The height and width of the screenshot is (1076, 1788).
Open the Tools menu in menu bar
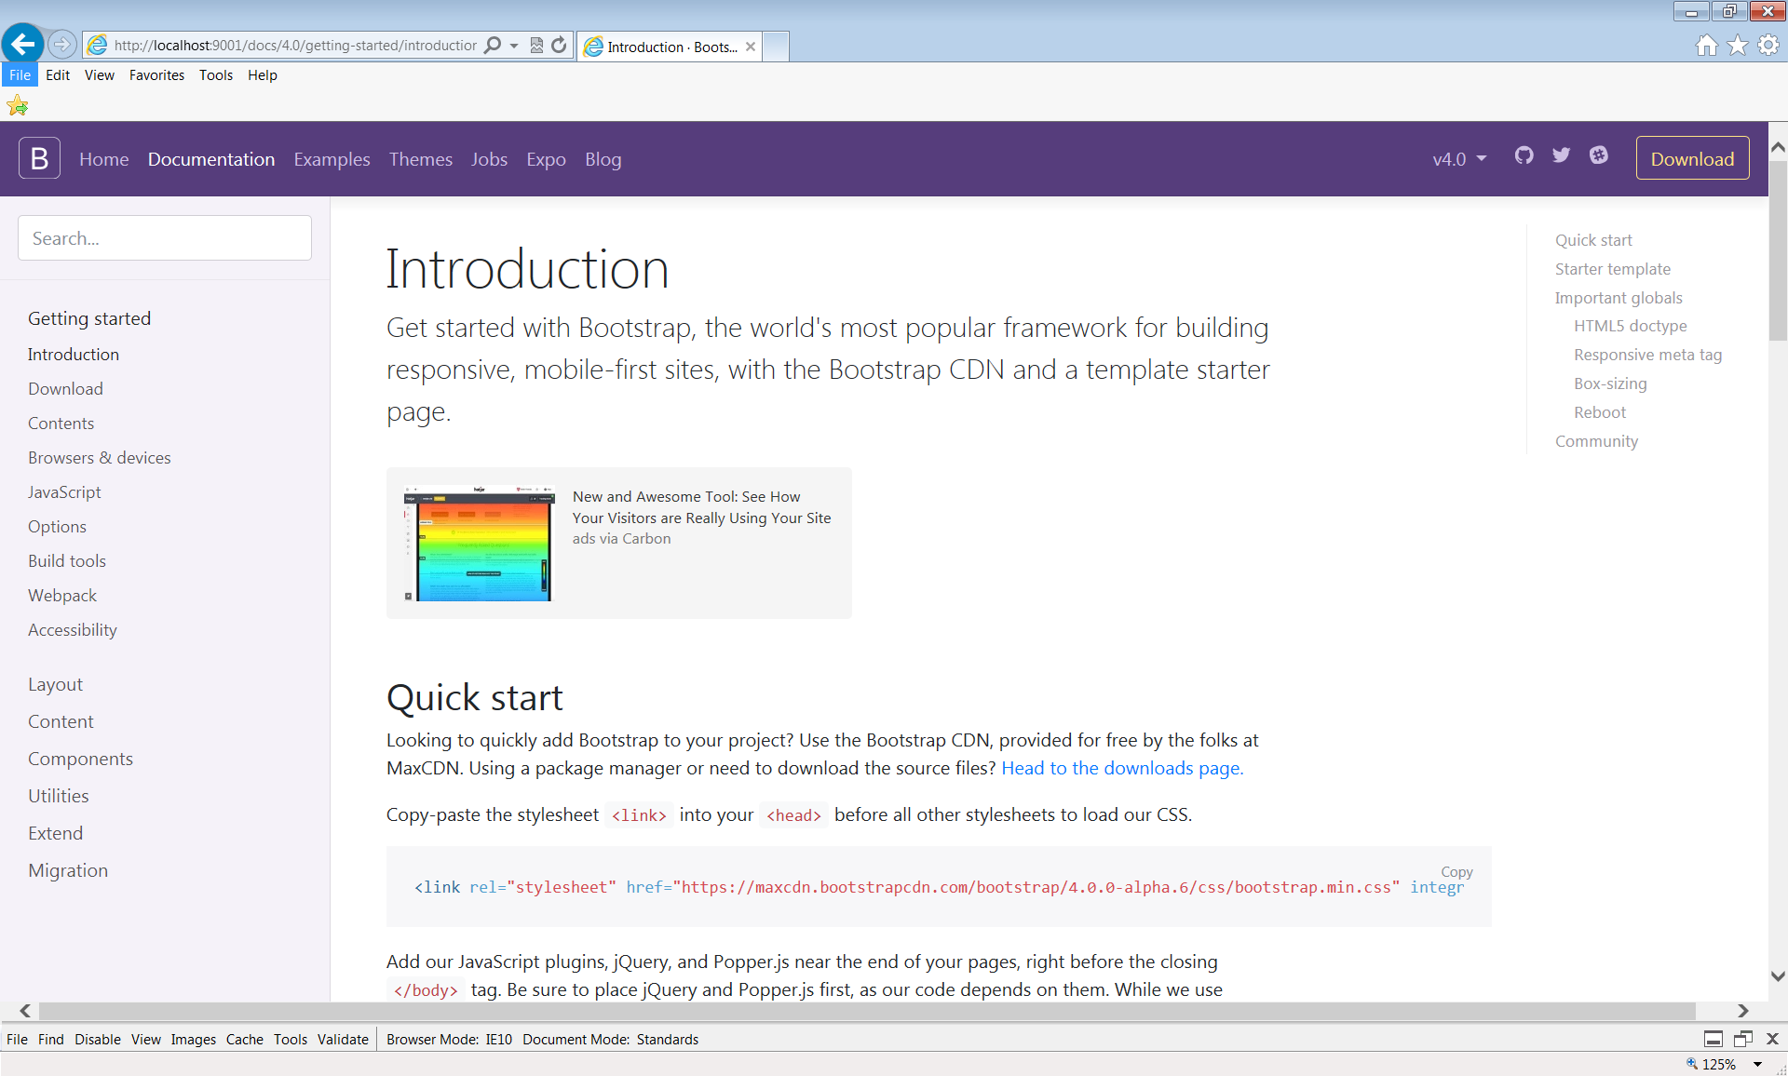point(216,75)
